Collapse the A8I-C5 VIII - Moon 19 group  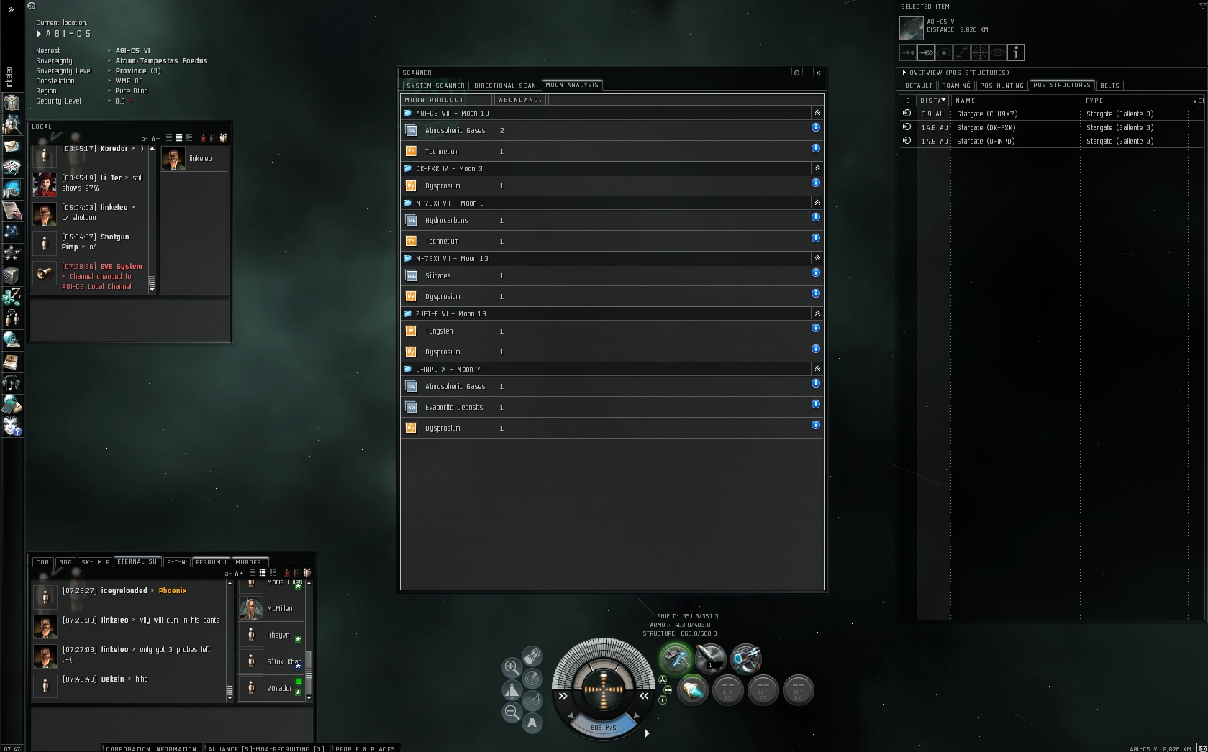pos(817,113)
